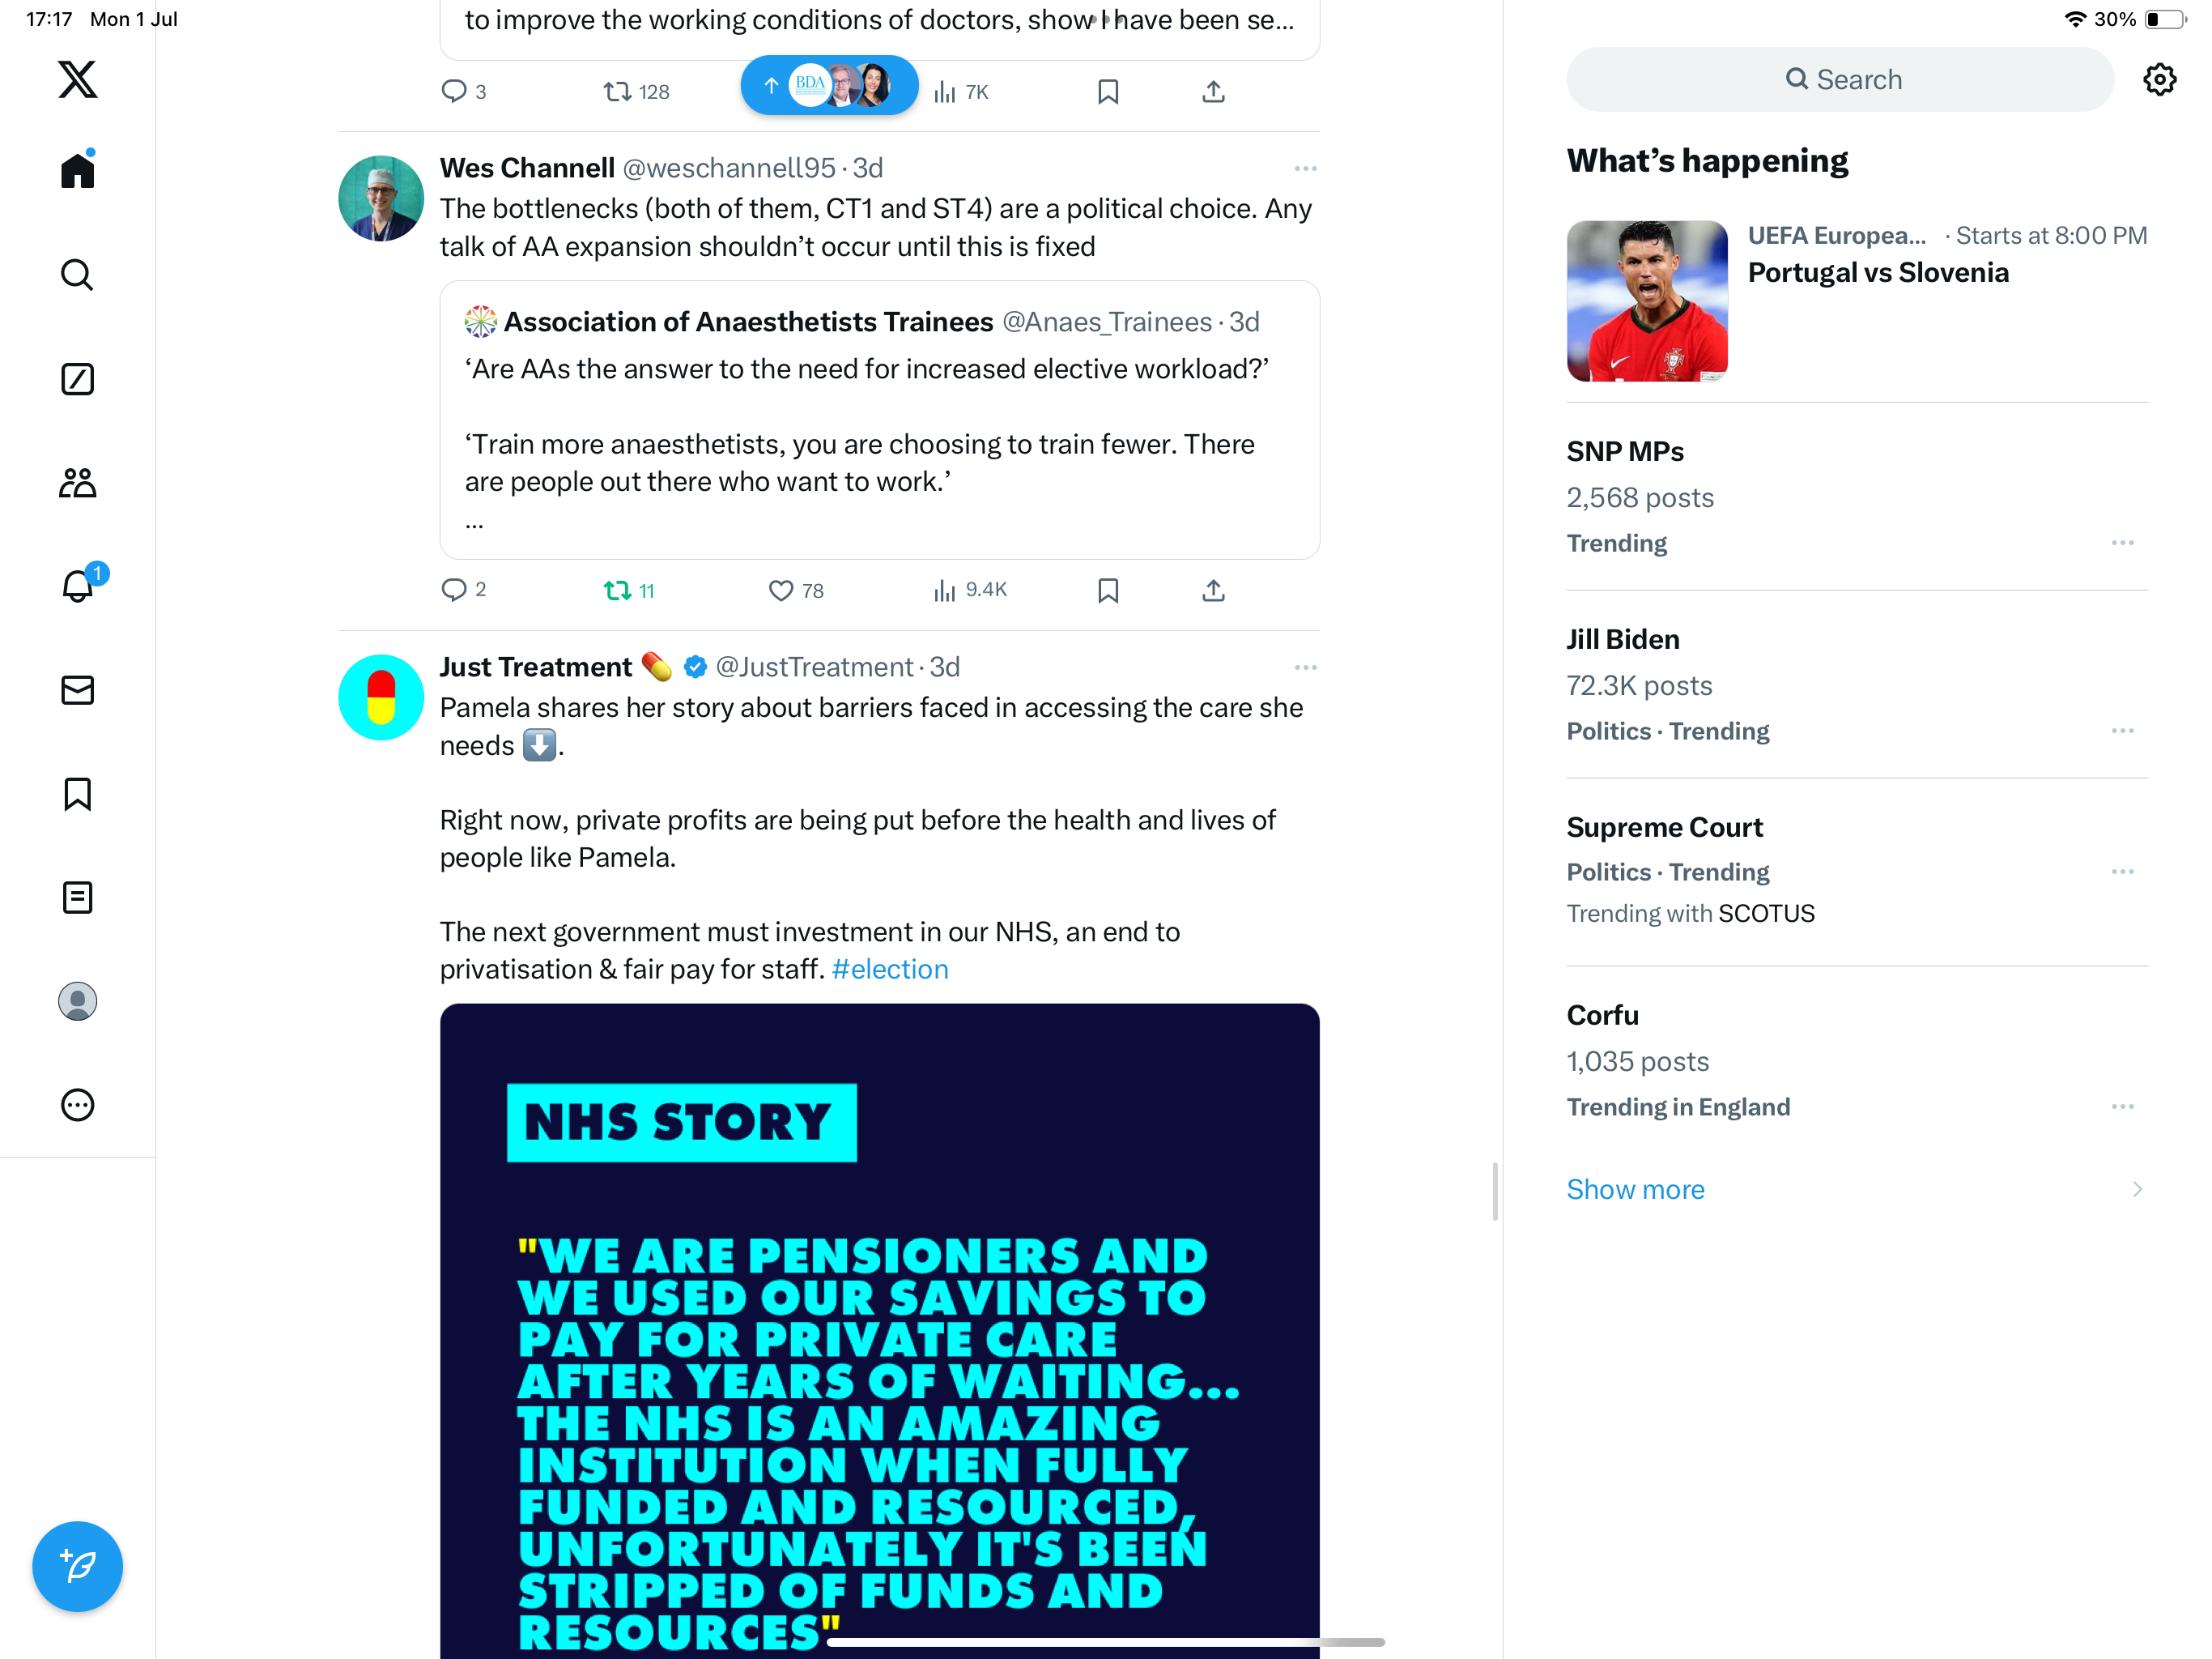2212x1659 pixels.
Task: Click the Search input field
Action: (x=1840, y=79)
